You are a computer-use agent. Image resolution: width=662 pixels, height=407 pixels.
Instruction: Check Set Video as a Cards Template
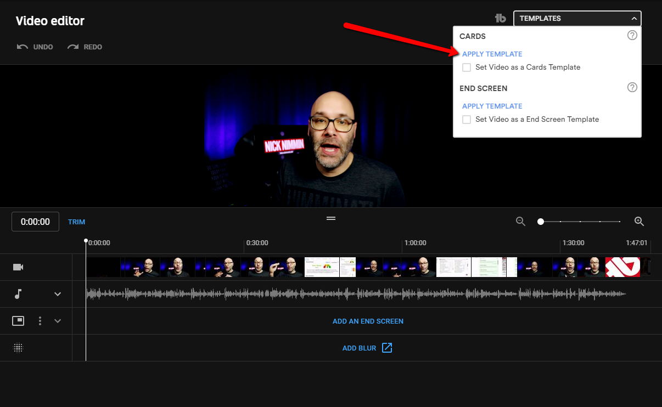[x=467, y=67]
